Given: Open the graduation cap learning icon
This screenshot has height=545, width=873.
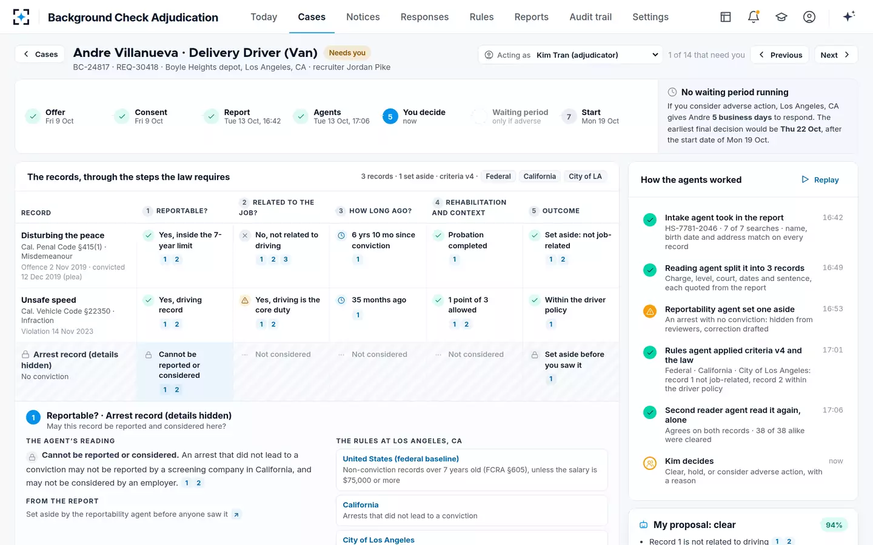Looking at the screenshot, I should pos(781,17).
